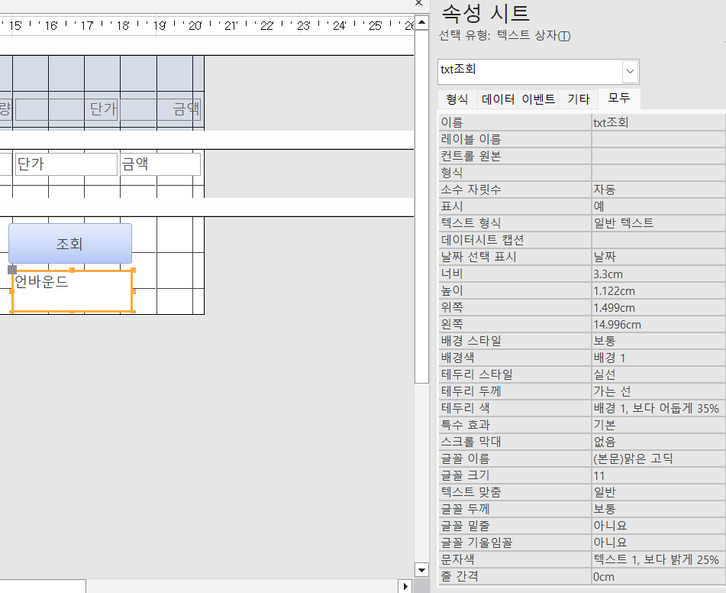Open the txt조회 object selector dropdown
Viewport: 726px width, 593px height.
[630, 71]
